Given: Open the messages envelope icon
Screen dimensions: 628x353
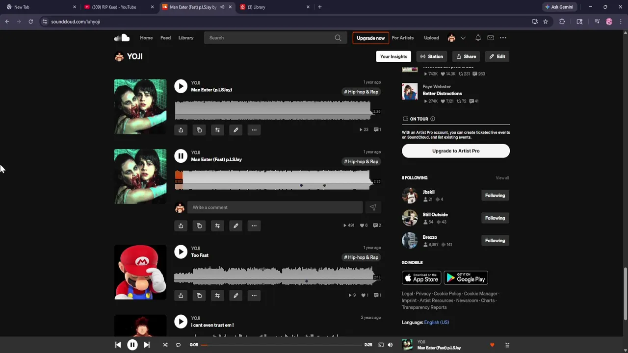Looking at the screenshot, I should click(x=491, y=38).
